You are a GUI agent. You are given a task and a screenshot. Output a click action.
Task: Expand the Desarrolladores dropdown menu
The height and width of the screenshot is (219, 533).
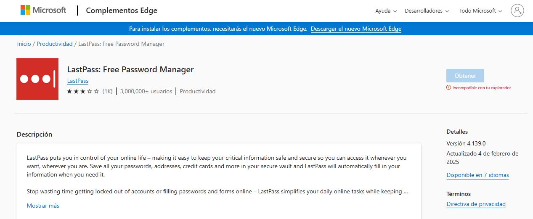pyautogui.click(x=427, y=11)
